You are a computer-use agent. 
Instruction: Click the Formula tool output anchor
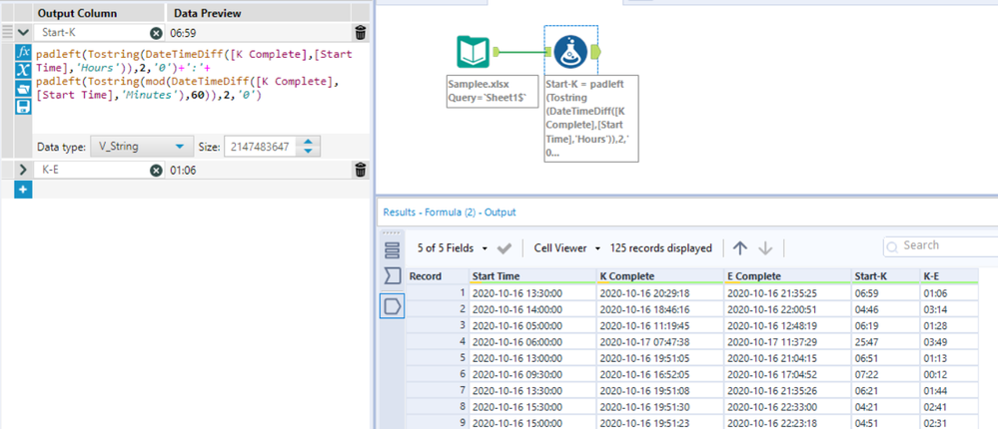pyautogui.click(x=596, y=52)
